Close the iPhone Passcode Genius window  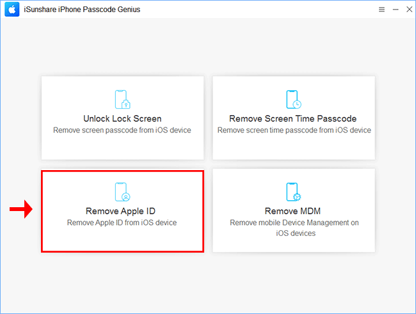point(410,10)
